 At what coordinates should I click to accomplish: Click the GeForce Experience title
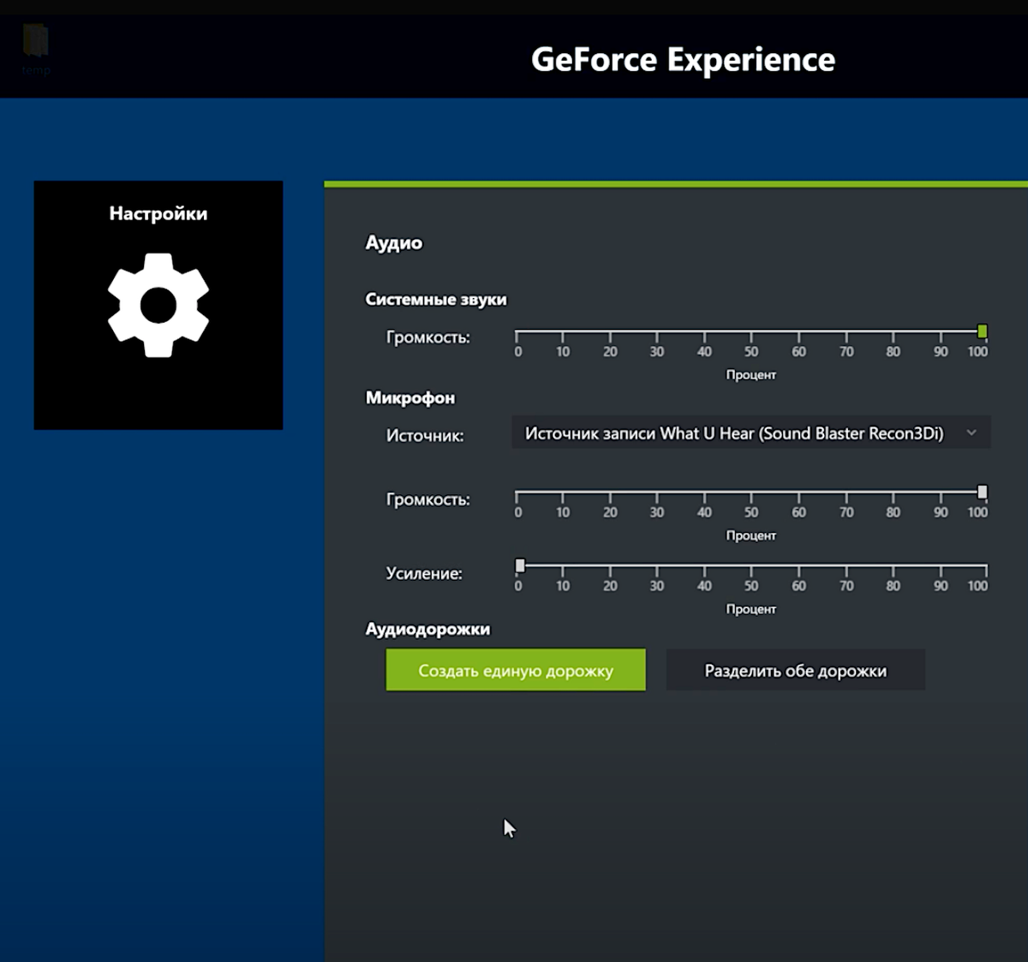(683, 59)
